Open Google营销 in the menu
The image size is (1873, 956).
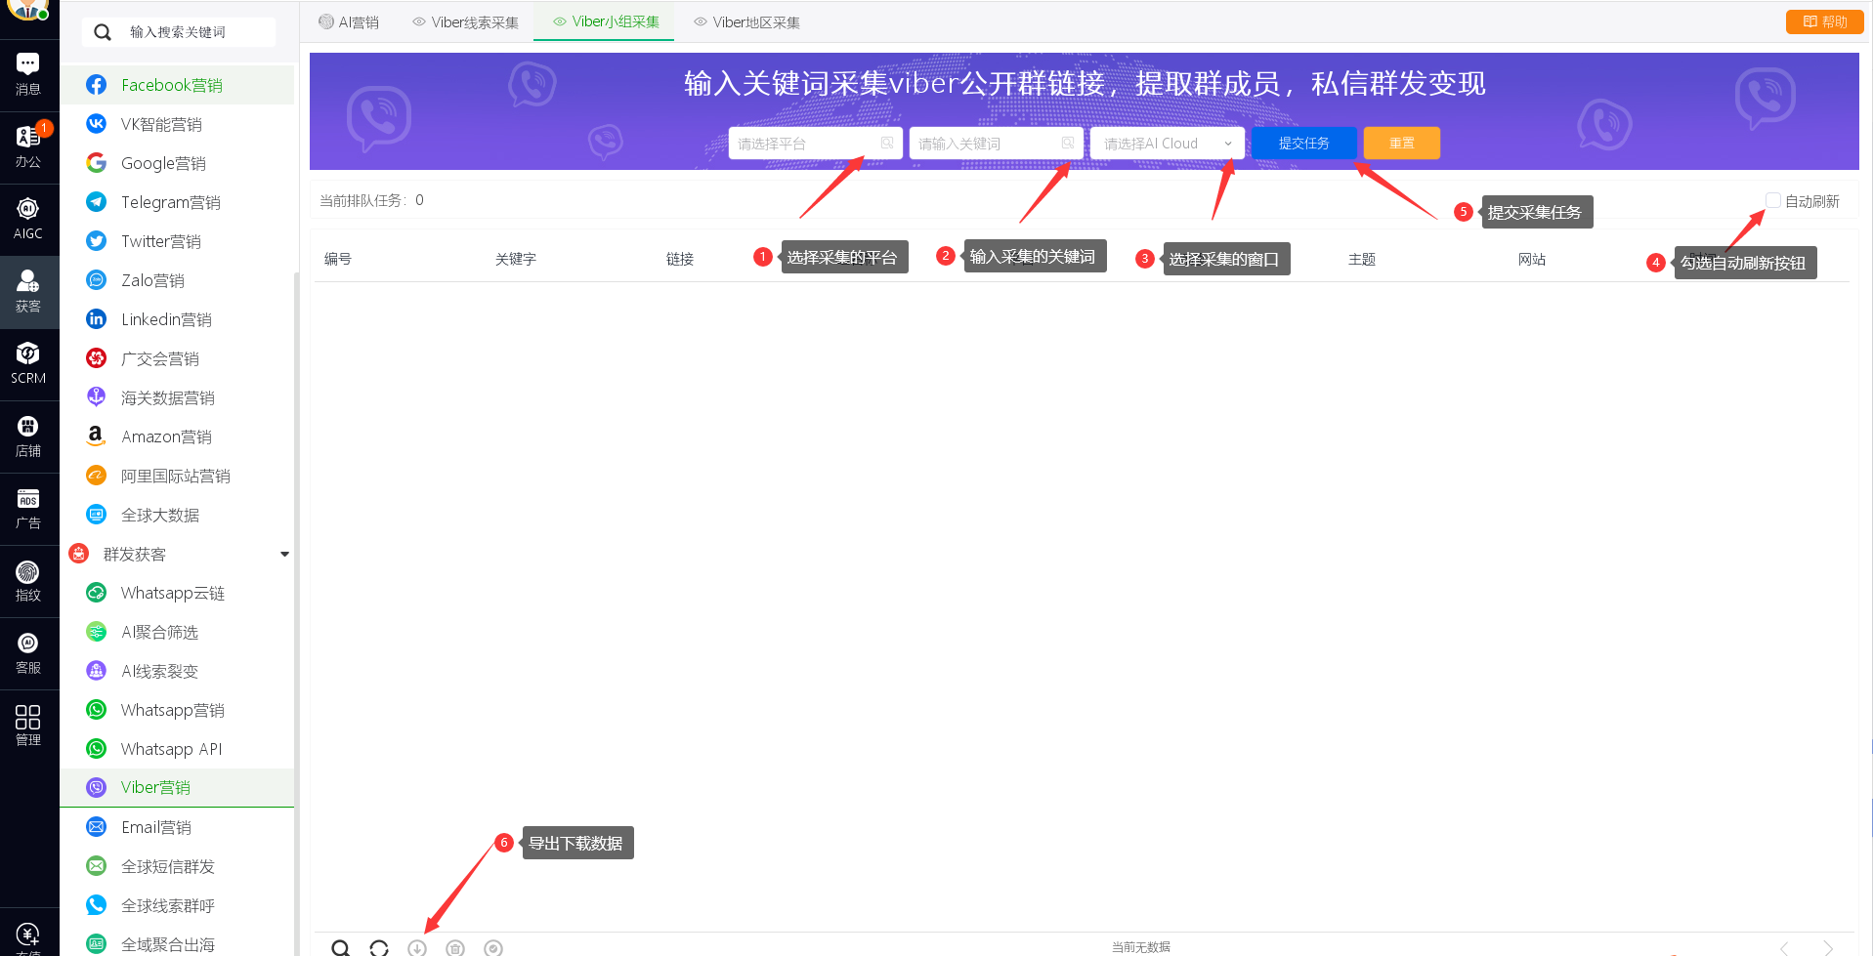click(x=177, y=163)
